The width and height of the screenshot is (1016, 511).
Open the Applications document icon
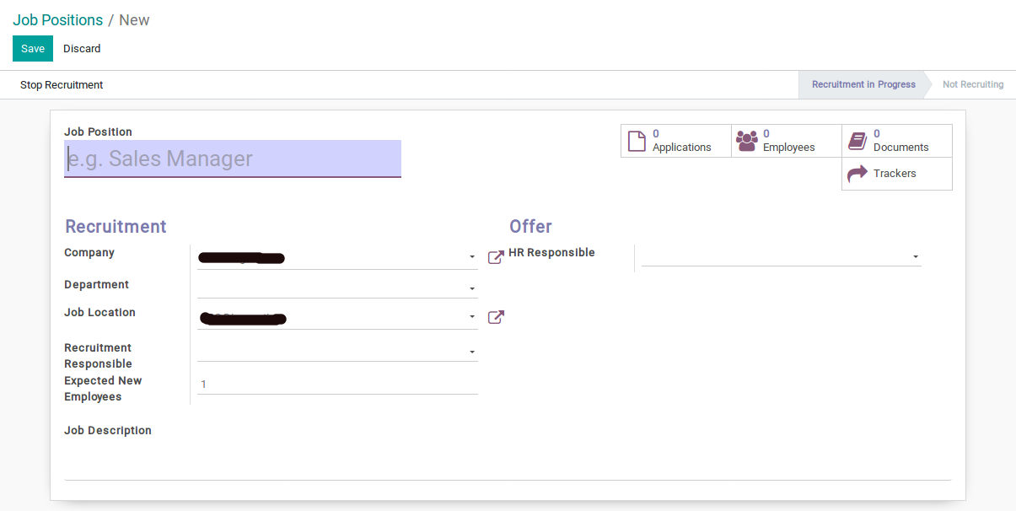click(x=637, y=141)
